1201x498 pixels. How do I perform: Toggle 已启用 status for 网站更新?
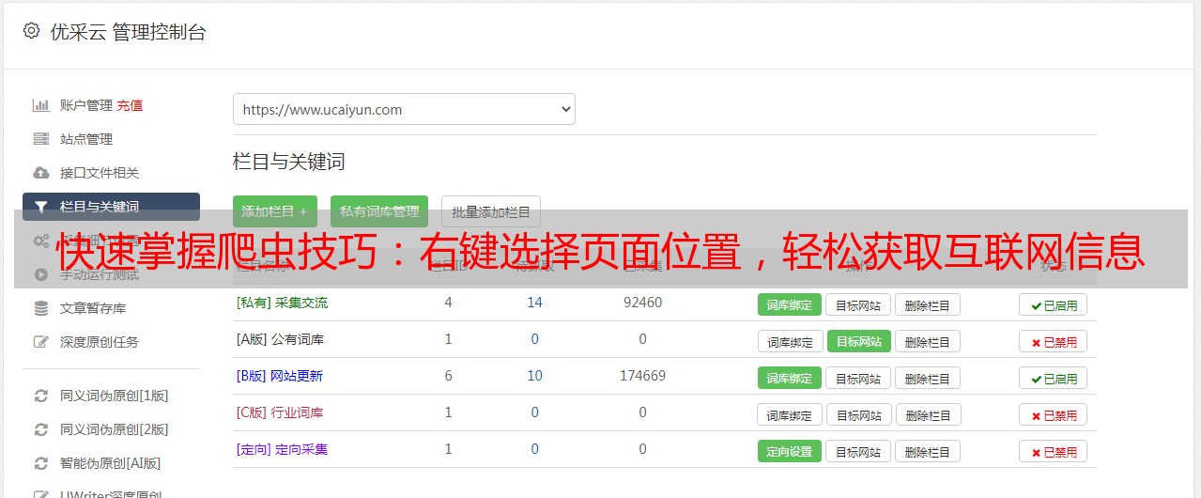1053,378
